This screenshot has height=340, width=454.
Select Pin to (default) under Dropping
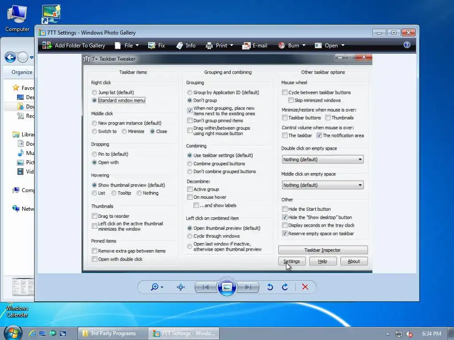(94, 154)
